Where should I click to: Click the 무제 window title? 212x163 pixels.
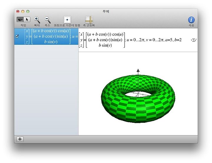point(106,11)
